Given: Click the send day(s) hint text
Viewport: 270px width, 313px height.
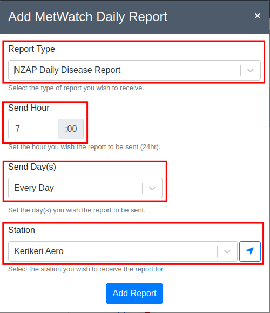Looking at the screenshot, I should (x=77, y=210).
